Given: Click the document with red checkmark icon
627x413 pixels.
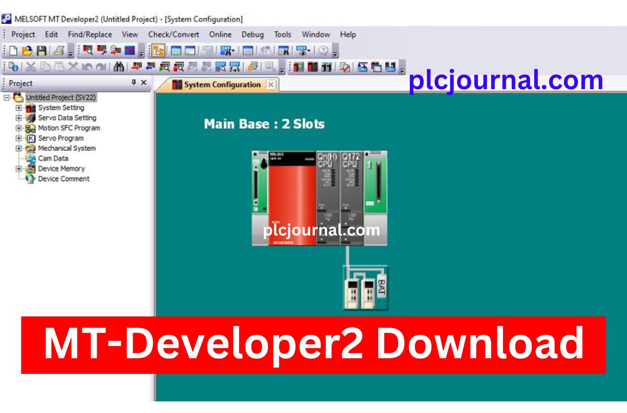Looking at the screenshot, I should [x=344, y=67].
